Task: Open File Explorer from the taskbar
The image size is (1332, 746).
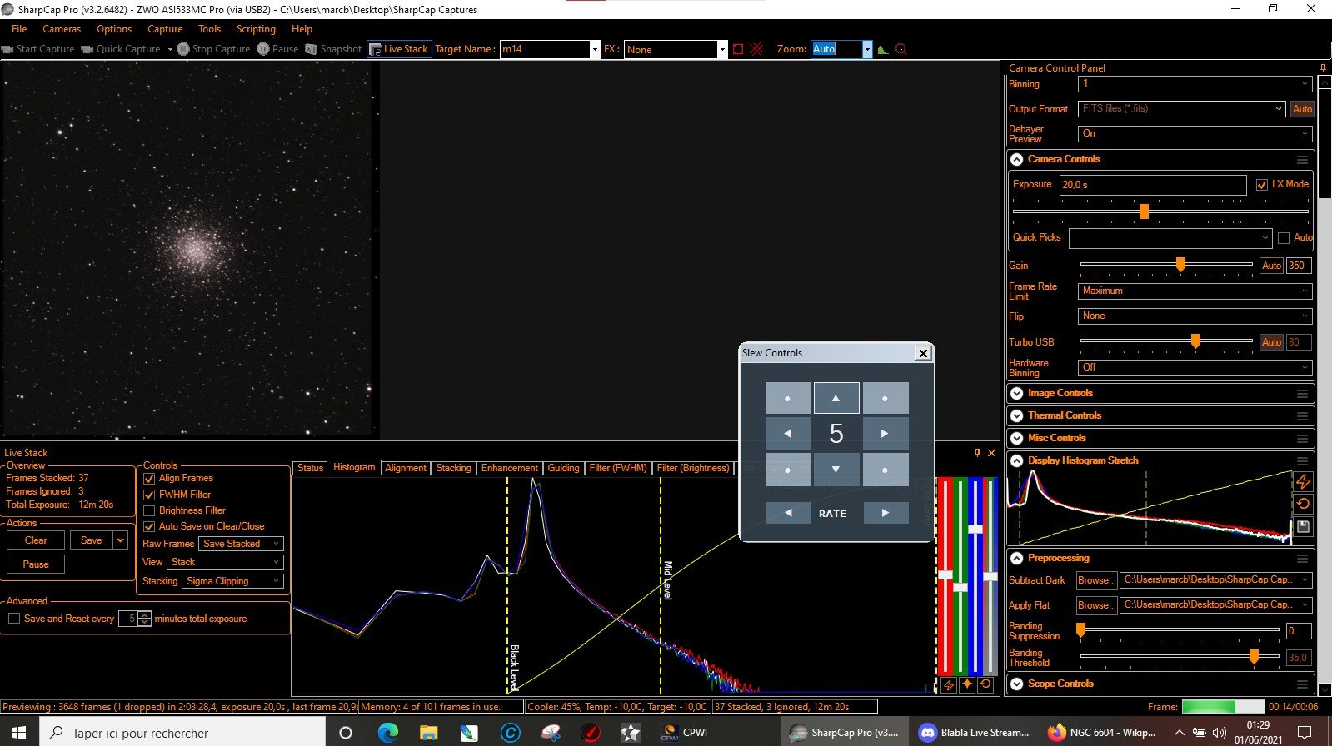Action: 428,733
